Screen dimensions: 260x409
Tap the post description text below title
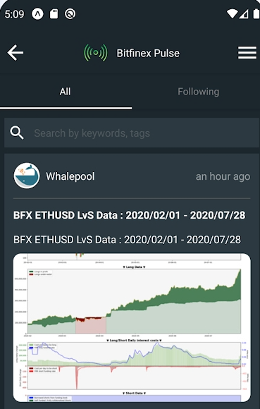[x=127, y=240]
